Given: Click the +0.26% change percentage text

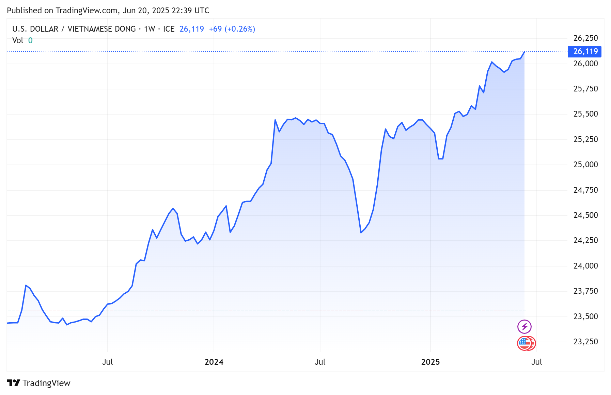Looking at the screenshot, I should 240,29.
